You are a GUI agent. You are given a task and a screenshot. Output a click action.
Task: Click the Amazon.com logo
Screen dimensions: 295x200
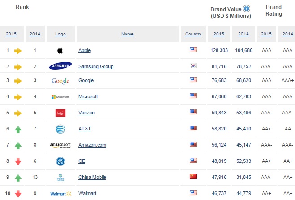61,145
